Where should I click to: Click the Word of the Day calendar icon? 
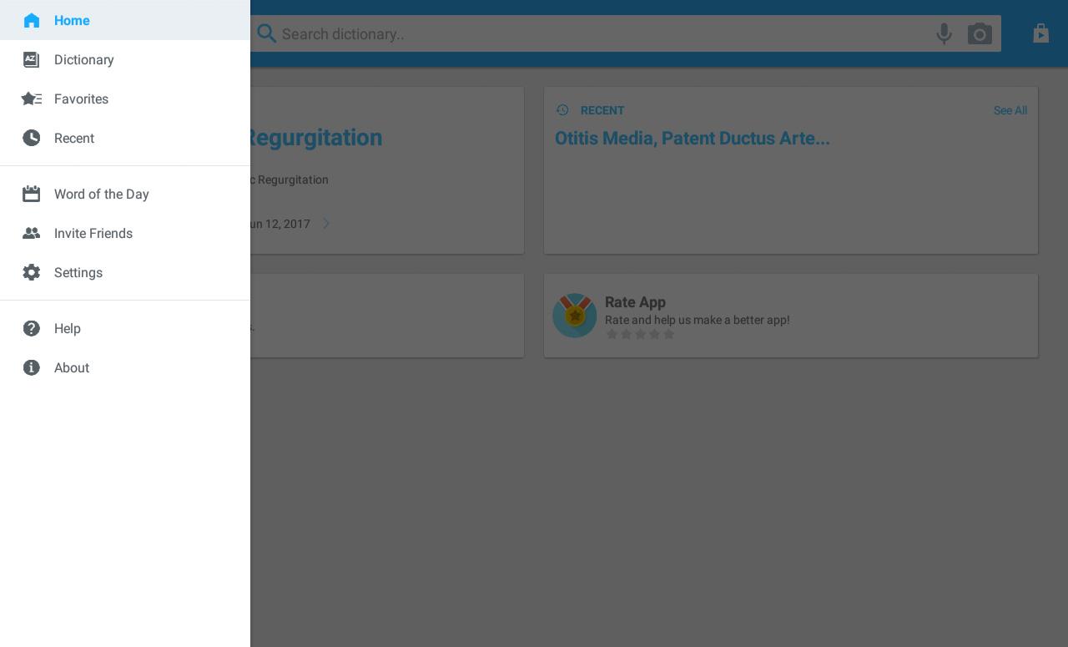(32, 194)
